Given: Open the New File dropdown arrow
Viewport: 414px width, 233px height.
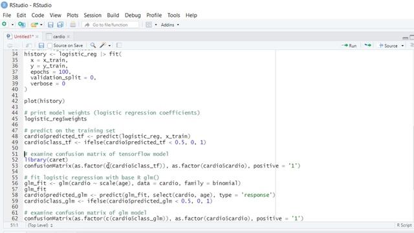Looking at the screenshot, I should 12,25.
